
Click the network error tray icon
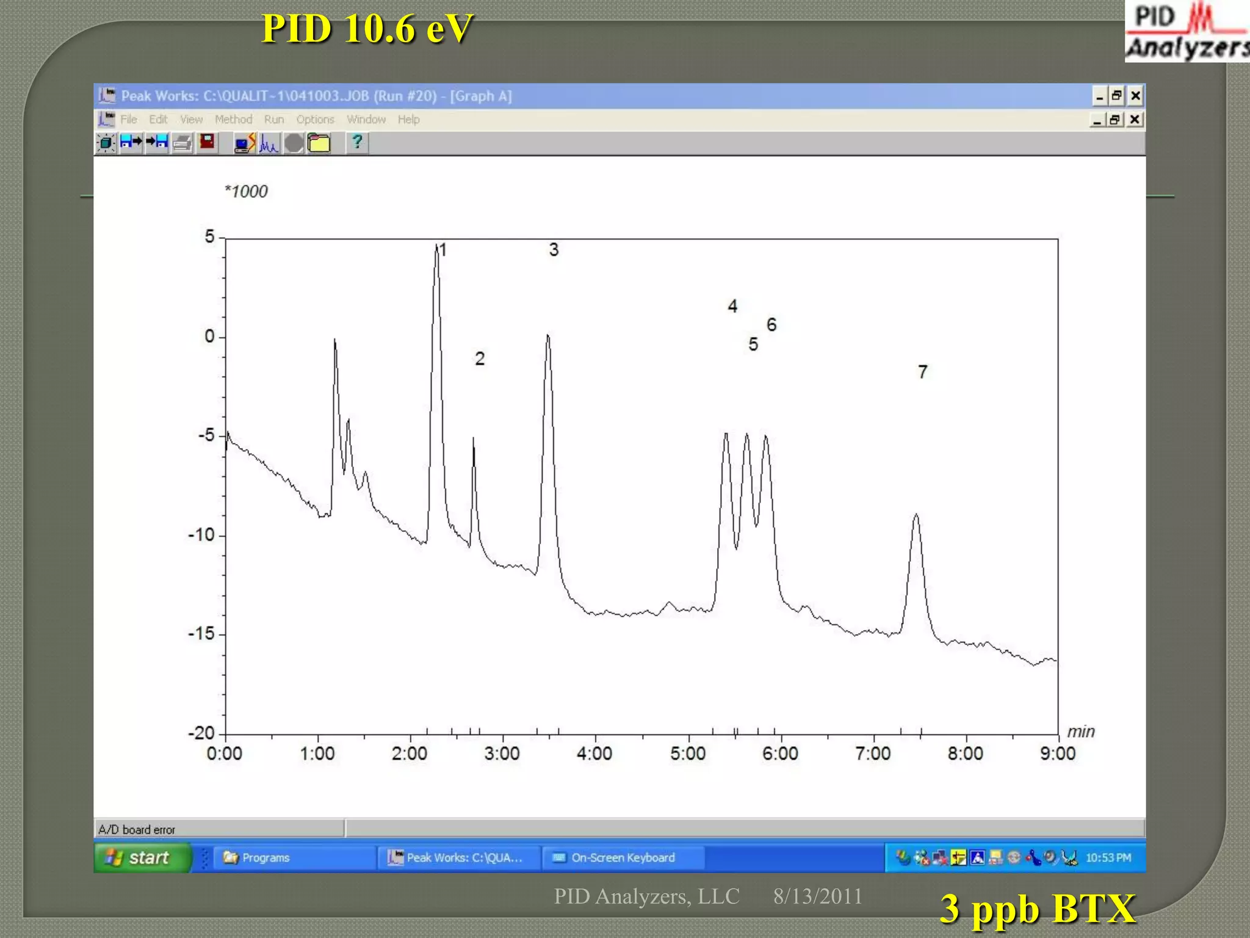[940, 858]
